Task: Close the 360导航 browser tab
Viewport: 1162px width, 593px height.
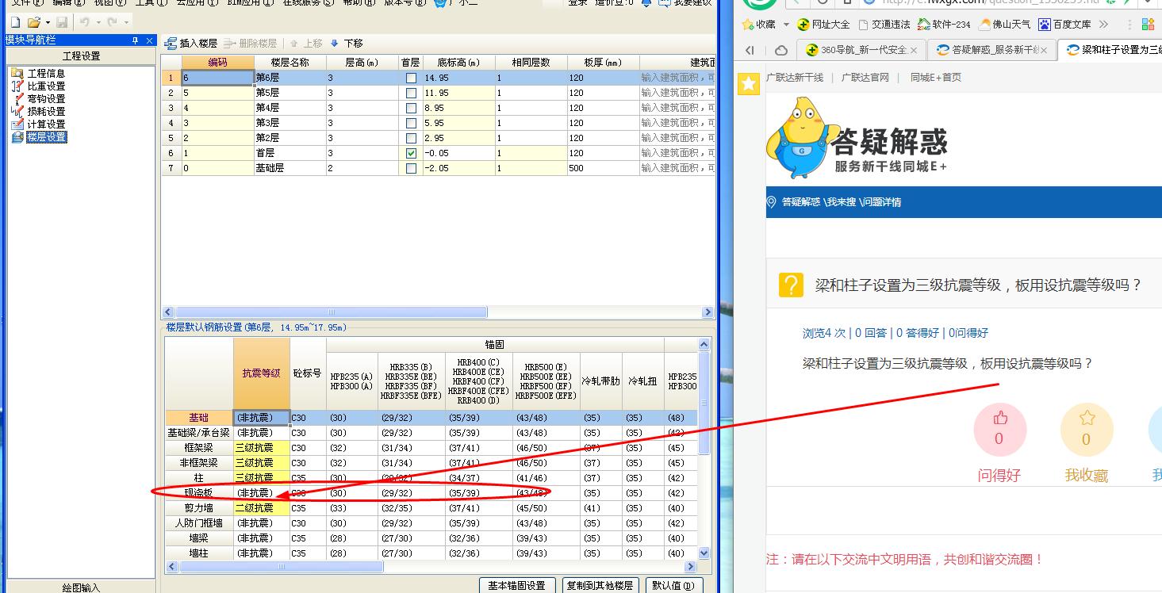Action: coord(913,50)
